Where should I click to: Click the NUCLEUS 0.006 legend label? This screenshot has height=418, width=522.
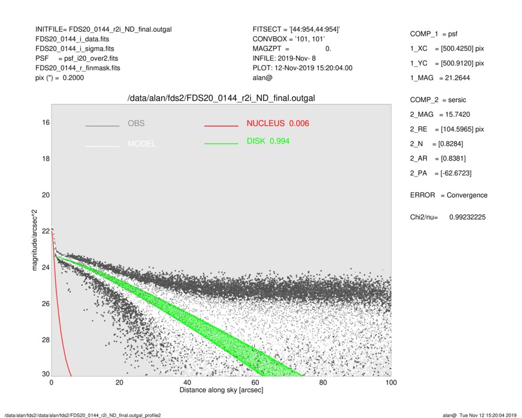[x=278, y=123]
